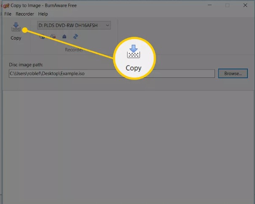The height and width of the screenshot is (204, 255).
Task: Open the Recorder menu
Action: [25, 14]
